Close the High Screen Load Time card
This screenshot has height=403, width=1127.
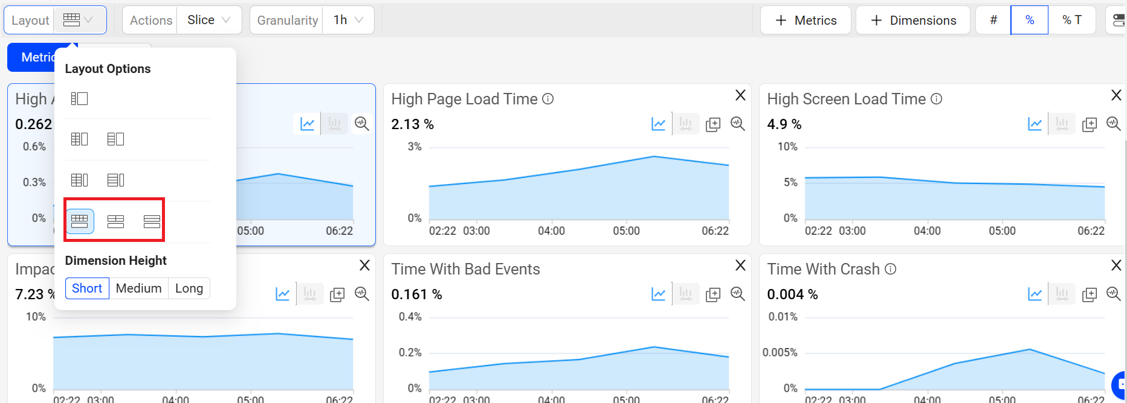(x=1116, y=95)
